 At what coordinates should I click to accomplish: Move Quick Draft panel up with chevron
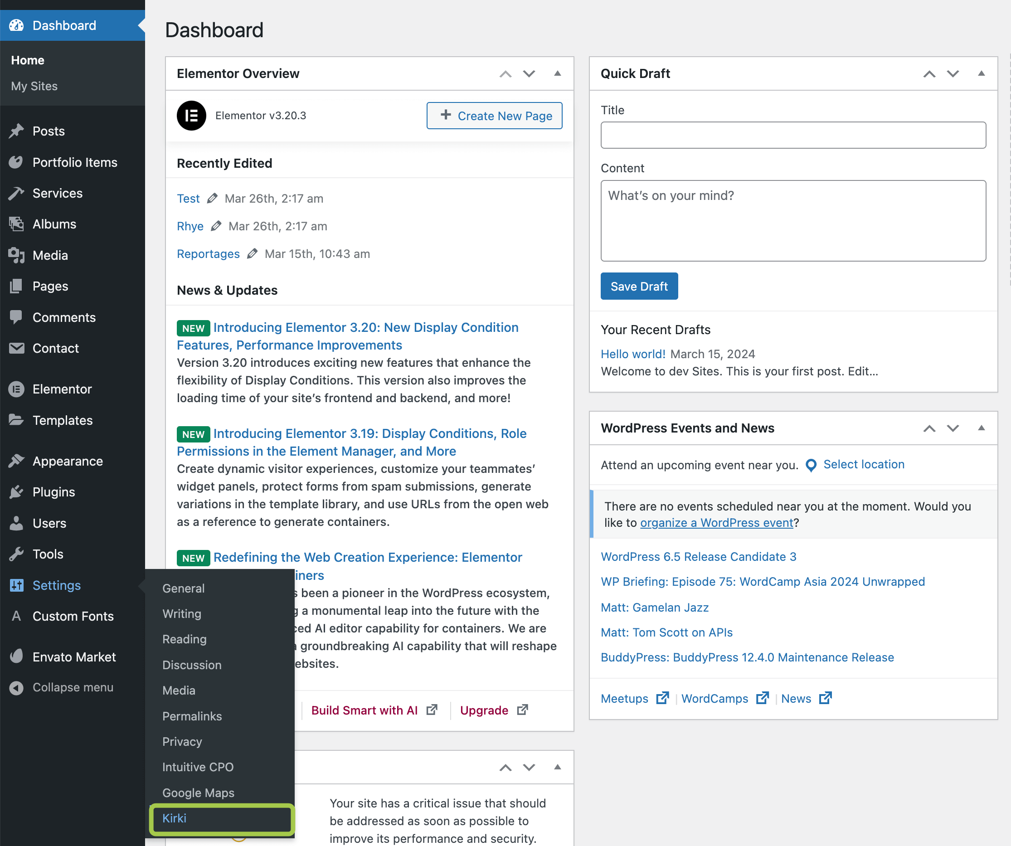929,73
